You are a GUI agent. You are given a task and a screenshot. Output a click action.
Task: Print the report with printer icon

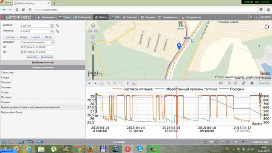252,83
